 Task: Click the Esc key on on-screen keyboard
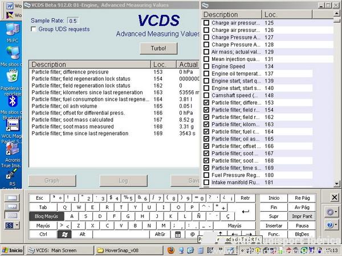point(39,198)
